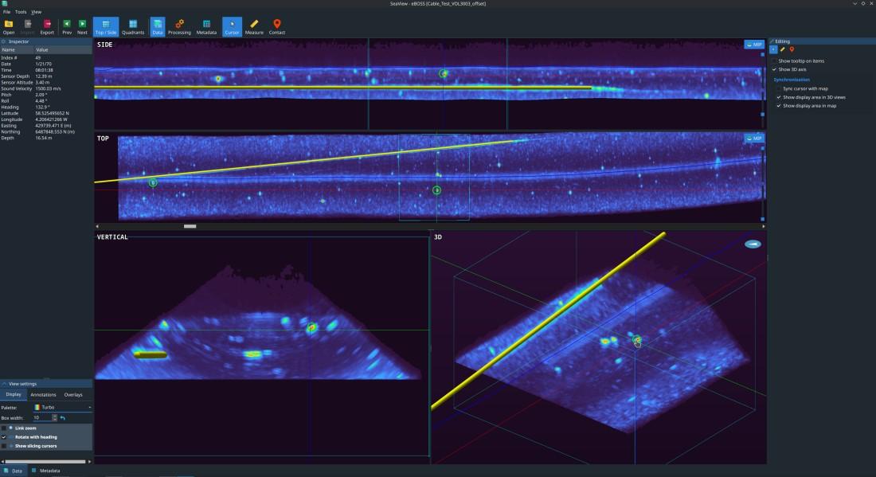Image resolution: width=876 pixels, height=477 pixels.
Task: Click the MIP button in TOP view
Action: pyautogui.click(x=753, y=139)
